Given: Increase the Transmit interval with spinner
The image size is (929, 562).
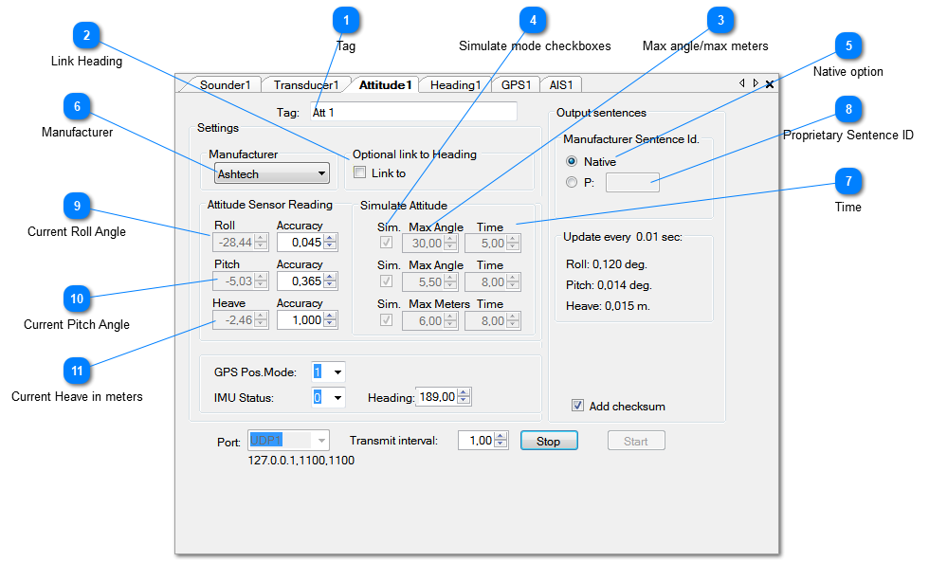Looking at the screenshot, I should tap(501, 436).
